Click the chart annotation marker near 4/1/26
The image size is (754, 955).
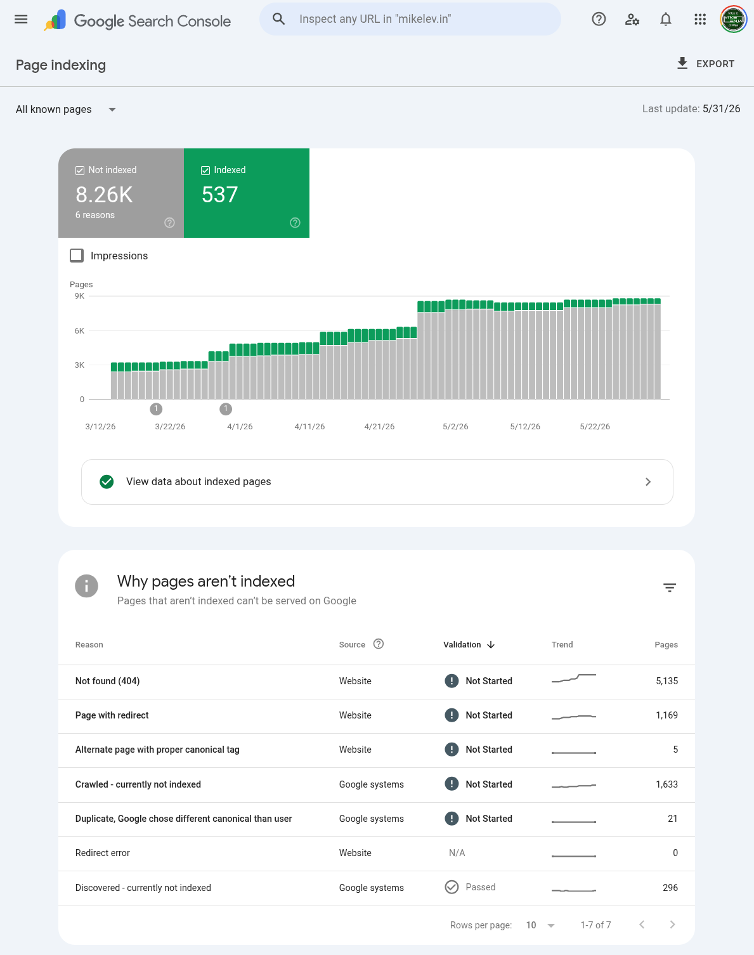[x=226, y=409]
